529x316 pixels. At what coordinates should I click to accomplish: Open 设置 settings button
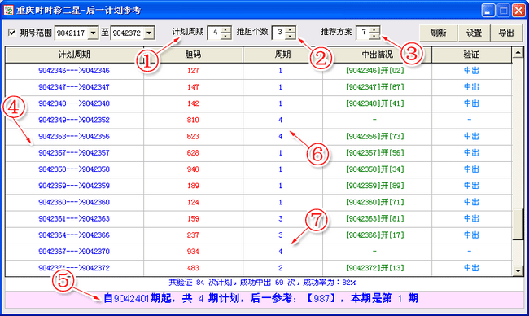coord(474,33)
